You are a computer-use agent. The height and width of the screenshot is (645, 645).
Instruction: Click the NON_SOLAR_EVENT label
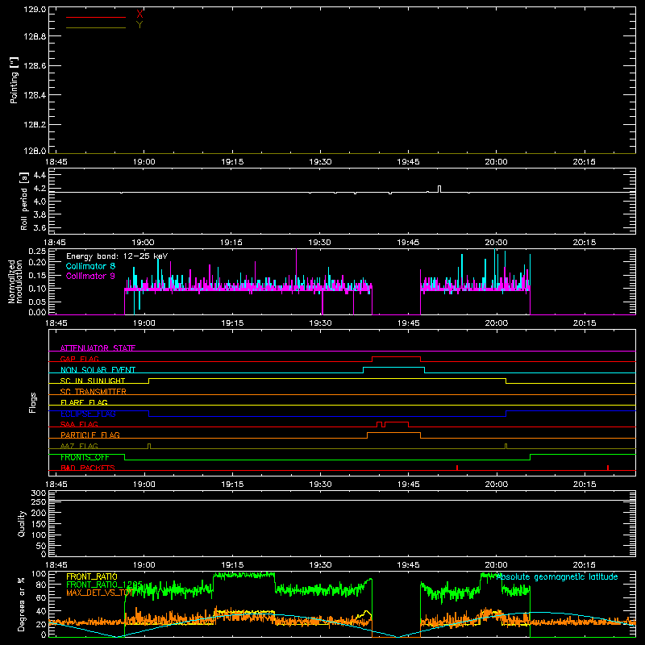[98, 370]
